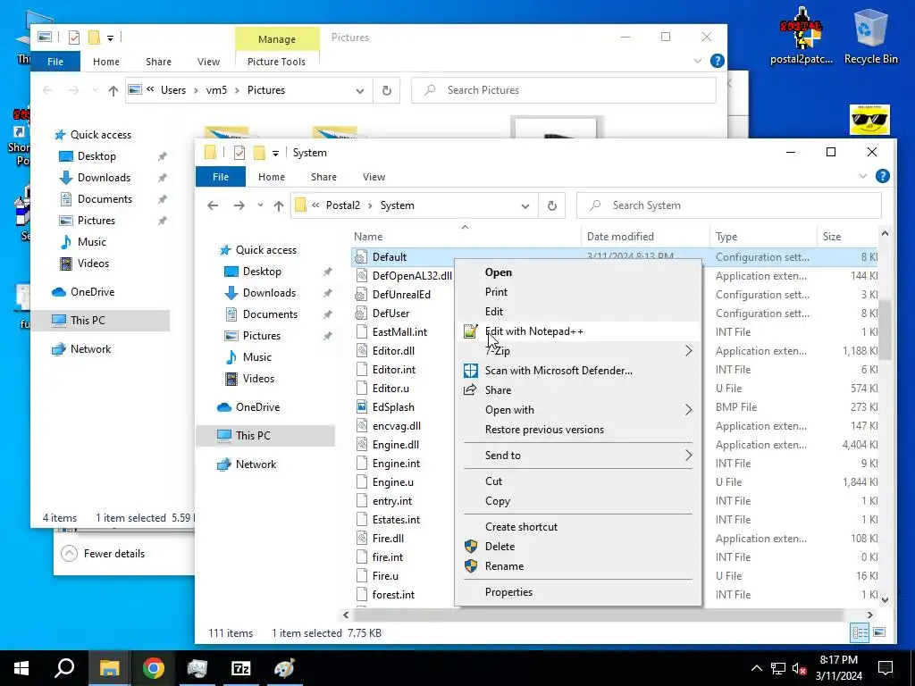Select the forest.int file

coord(393,594)
